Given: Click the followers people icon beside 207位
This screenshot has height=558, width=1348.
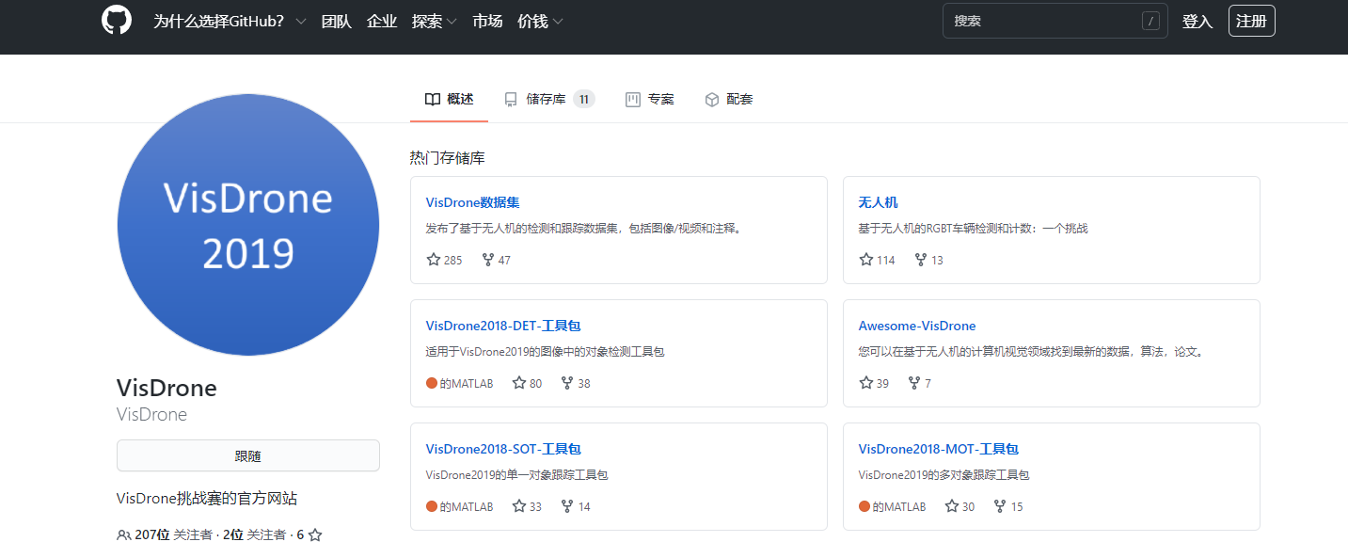Looking at the screenshot, I should pyautogui.click(x=123, y=534).
